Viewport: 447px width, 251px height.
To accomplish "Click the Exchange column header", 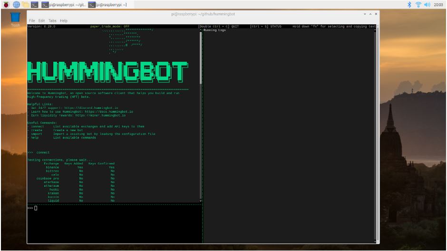I will (x=51, y=164).
